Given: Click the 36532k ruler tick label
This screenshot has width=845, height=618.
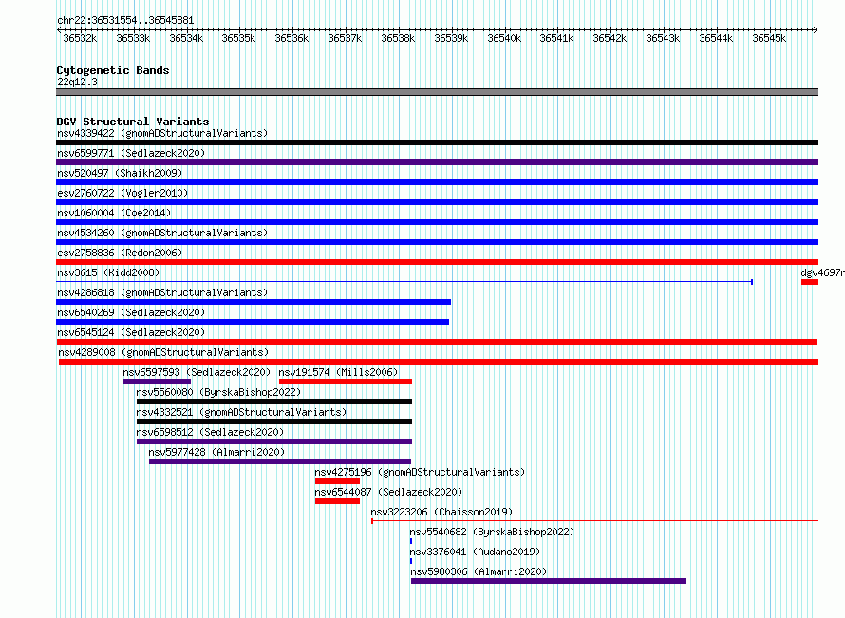Looking at the screenshot, I should (x=80, y=38).
